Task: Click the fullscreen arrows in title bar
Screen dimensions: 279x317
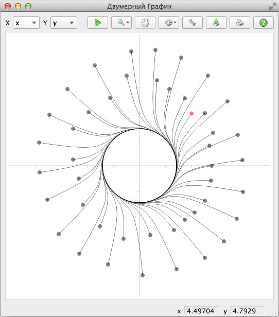Action: pos(272,7)
